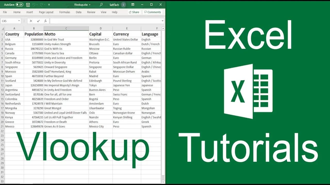330x185 pixels.
Task: Click the Insert Function fx icon
Action: pos(46,21)
